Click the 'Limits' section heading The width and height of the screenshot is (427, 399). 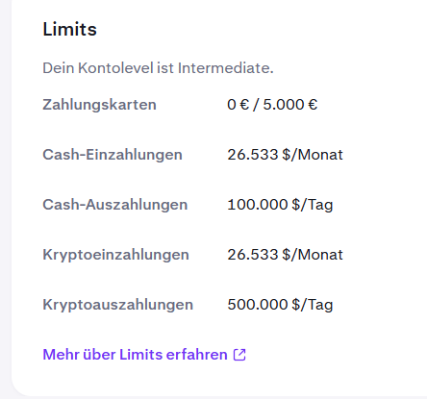[69, 29]
